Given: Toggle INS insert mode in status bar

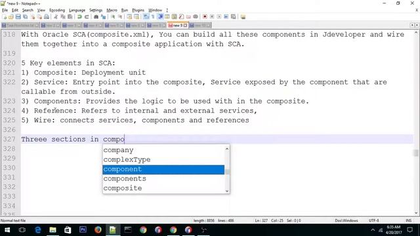Looking at the screenshot, I should [408, 220].
